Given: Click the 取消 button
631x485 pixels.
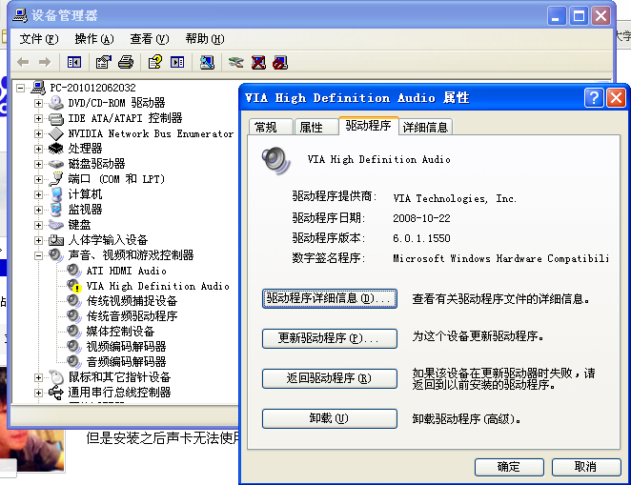Looking at the screenshot, I should (x=586, y=467).
